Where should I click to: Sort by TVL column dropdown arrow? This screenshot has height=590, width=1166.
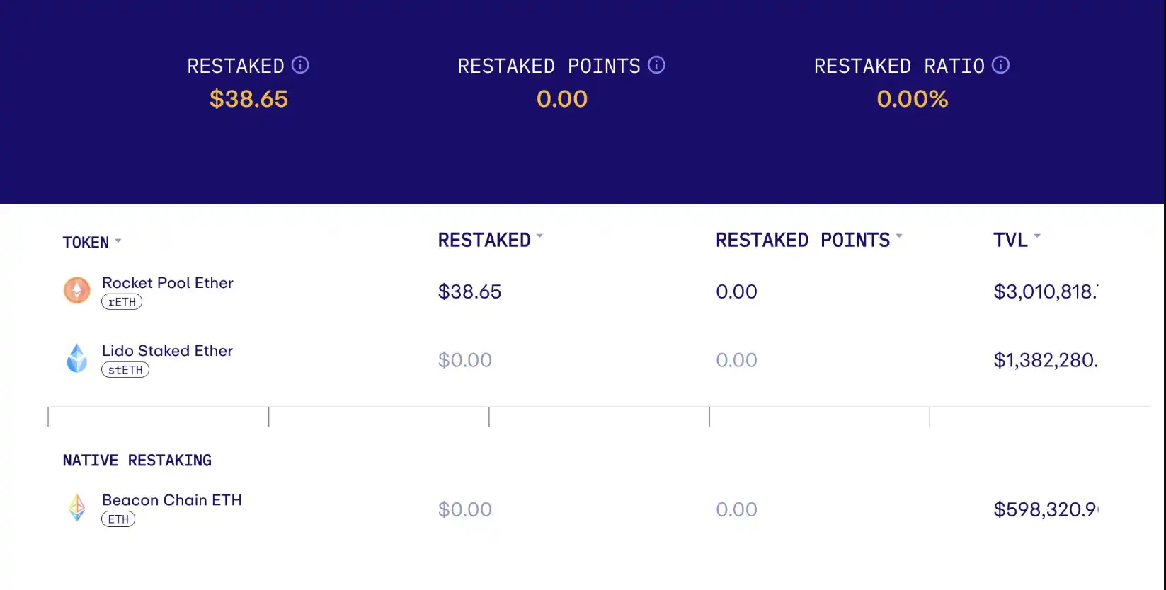[1037, 236]
